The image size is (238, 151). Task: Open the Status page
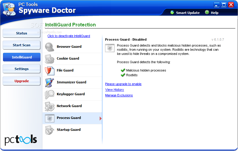[21, 33]
